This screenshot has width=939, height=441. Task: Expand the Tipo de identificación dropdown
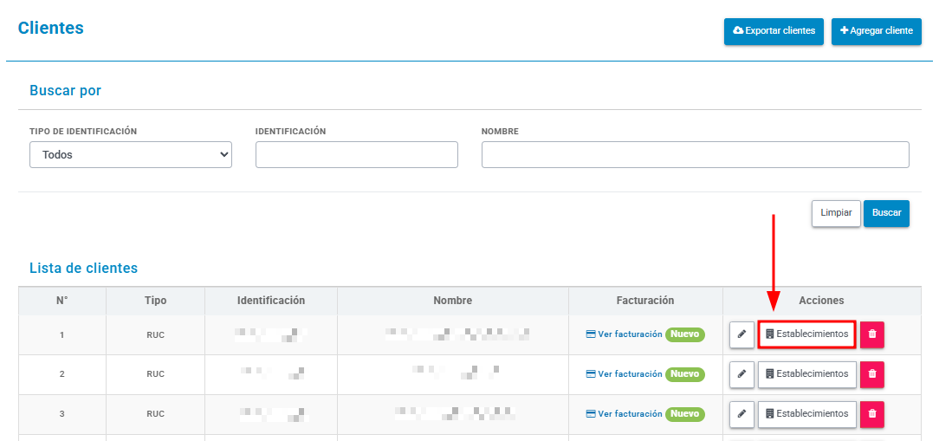131,154
